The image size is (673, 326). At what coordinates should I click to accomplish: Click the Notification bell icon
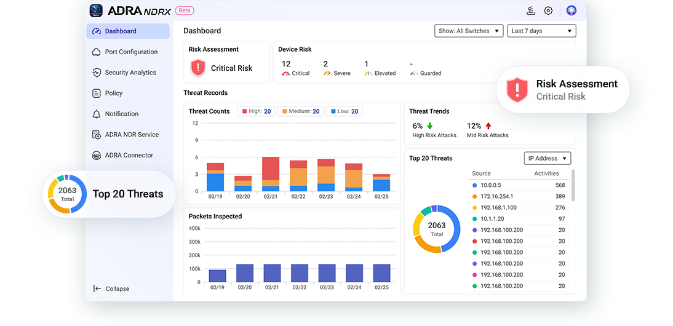[x=97, y=114]
